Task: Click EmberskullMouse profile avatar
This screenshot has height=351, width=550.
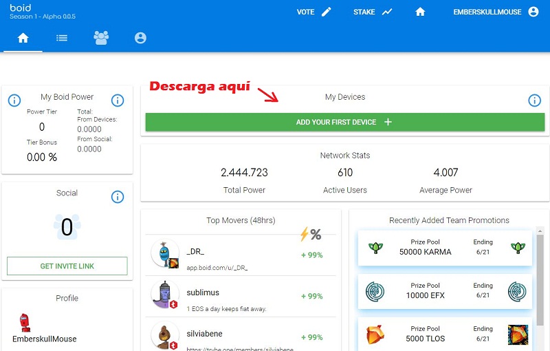Action: [25, 323]
